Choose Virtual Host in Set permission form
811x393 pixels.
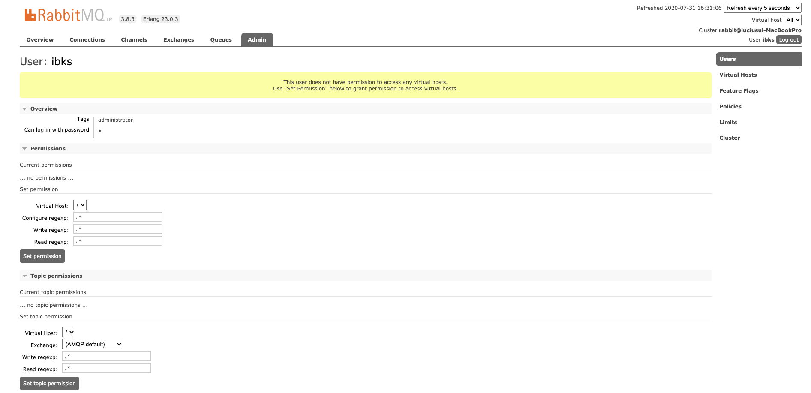[80, 205]
